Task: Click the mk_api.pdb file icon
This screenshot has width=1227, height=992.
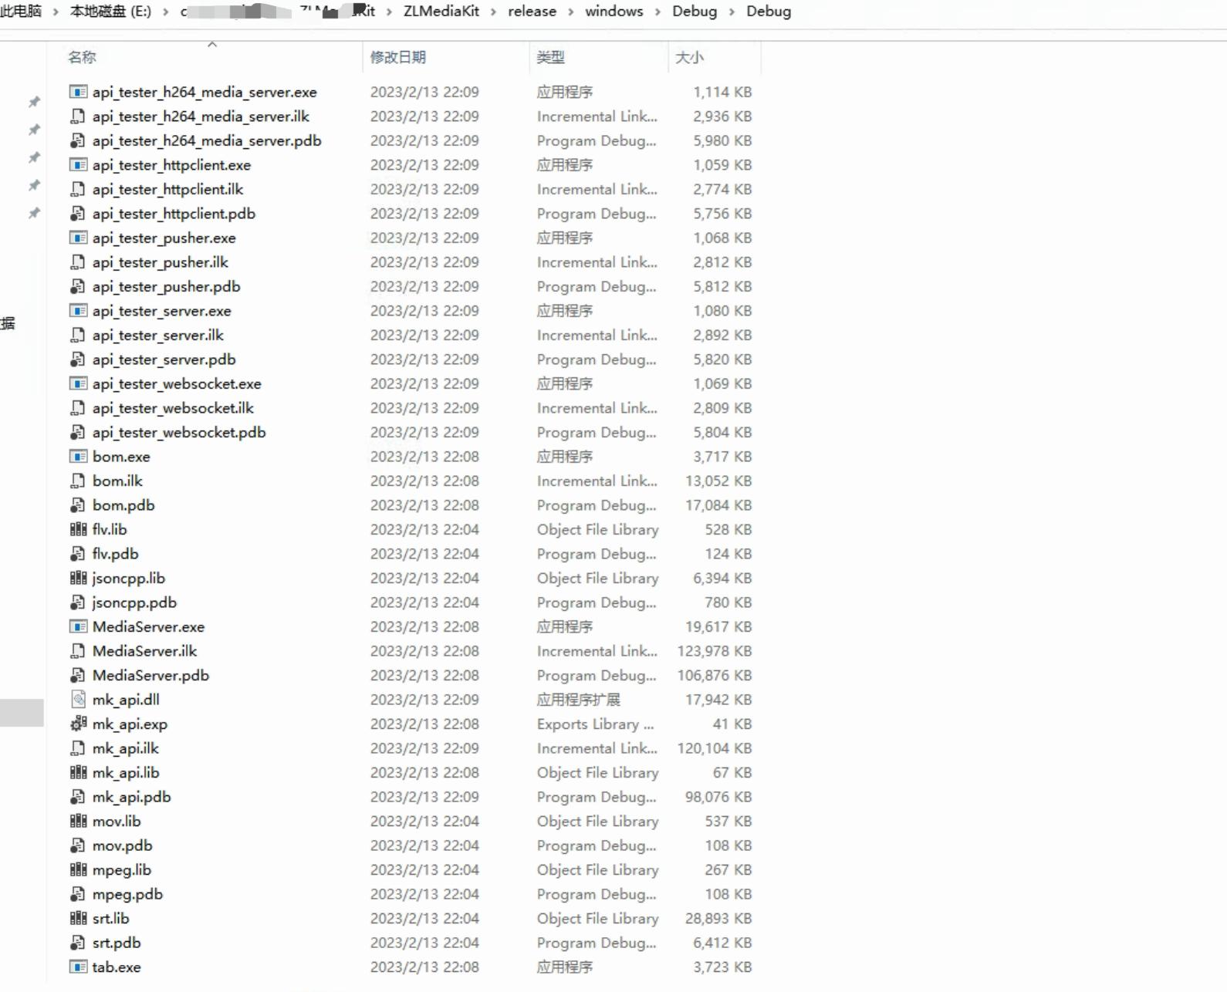Action: point(78,797)
